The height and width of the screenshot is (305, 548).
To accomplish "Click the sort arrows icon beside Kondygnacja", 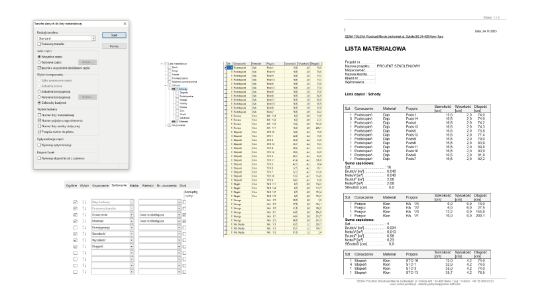I will [x=85, y=228].
